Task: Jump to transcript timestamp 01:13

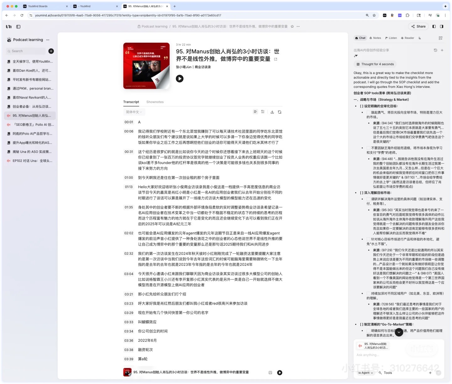Action: [129, 187]
